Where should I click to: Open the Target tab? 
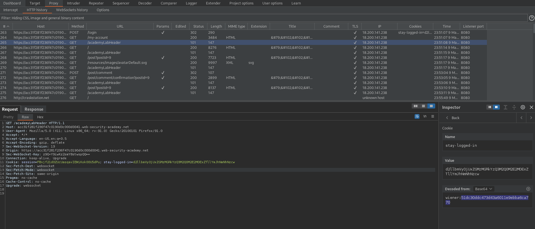(35, 3)
